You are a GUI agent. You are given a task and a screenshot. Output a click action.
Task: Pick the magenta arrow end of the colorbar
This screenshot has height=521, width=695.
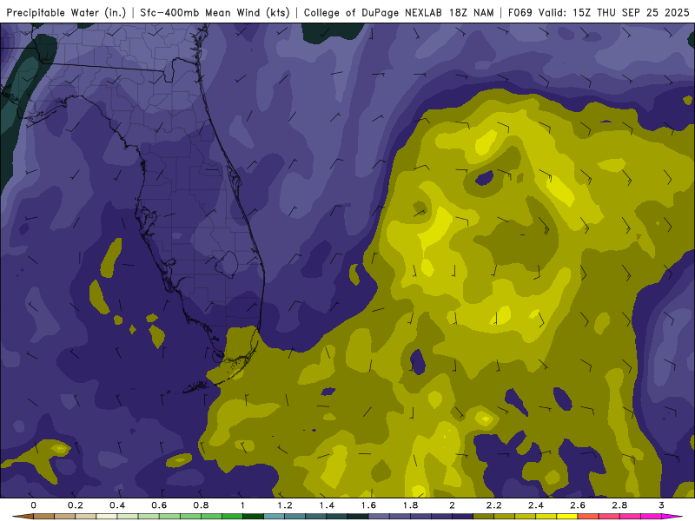672,517
